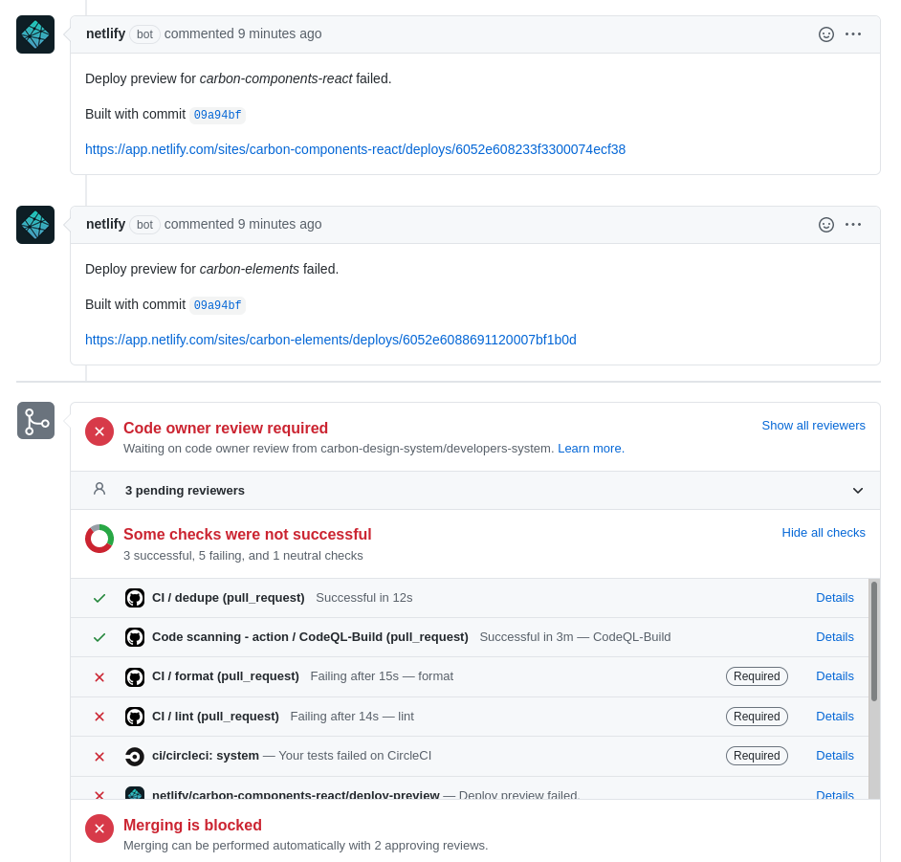
Task: Add emoji reaction to carbon-components-react comment
Action: (x=826, y=34)
